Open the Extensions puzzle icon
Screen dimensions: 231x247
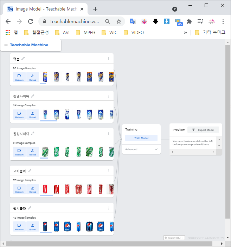[189, 21]
